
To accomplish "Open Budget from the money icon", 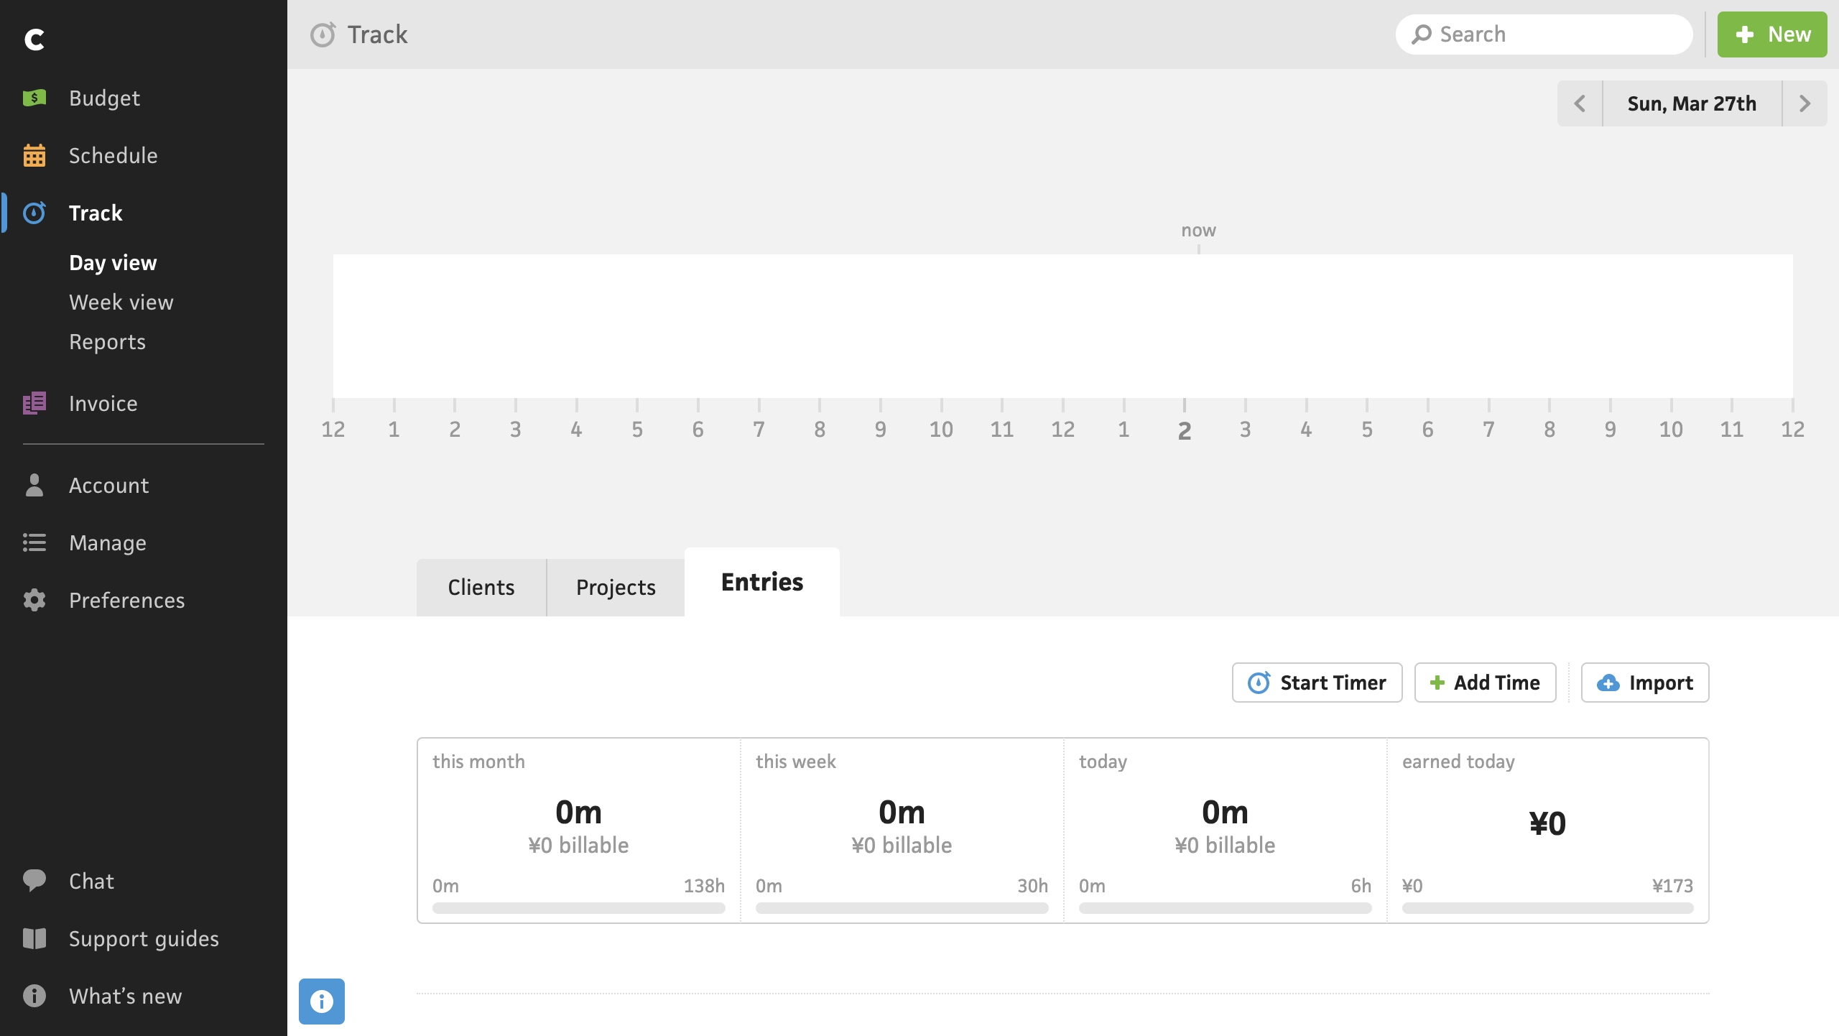I will (34, 98).
